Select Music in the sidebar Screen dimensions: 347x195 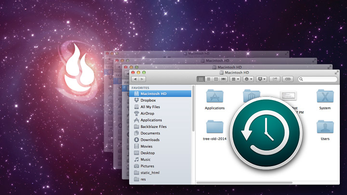[x=160, y=160]
